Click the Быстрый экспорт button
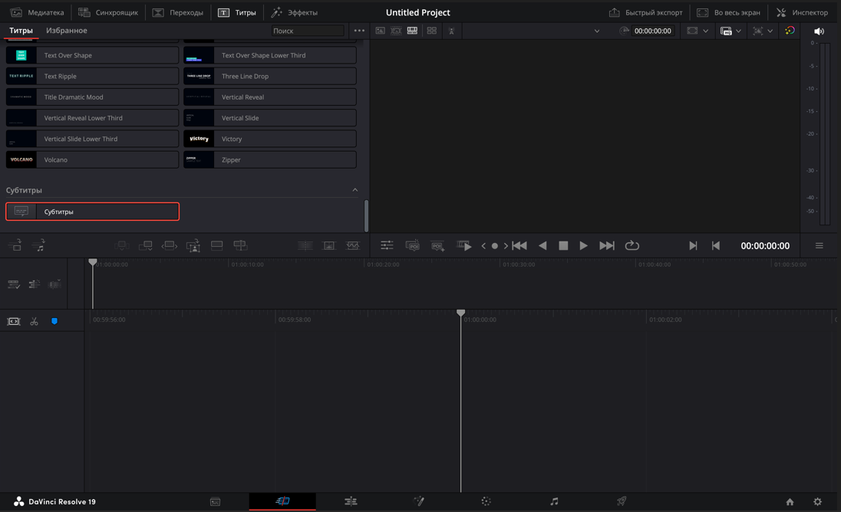The height and width of the screenshot is (512, 841). 646,12
